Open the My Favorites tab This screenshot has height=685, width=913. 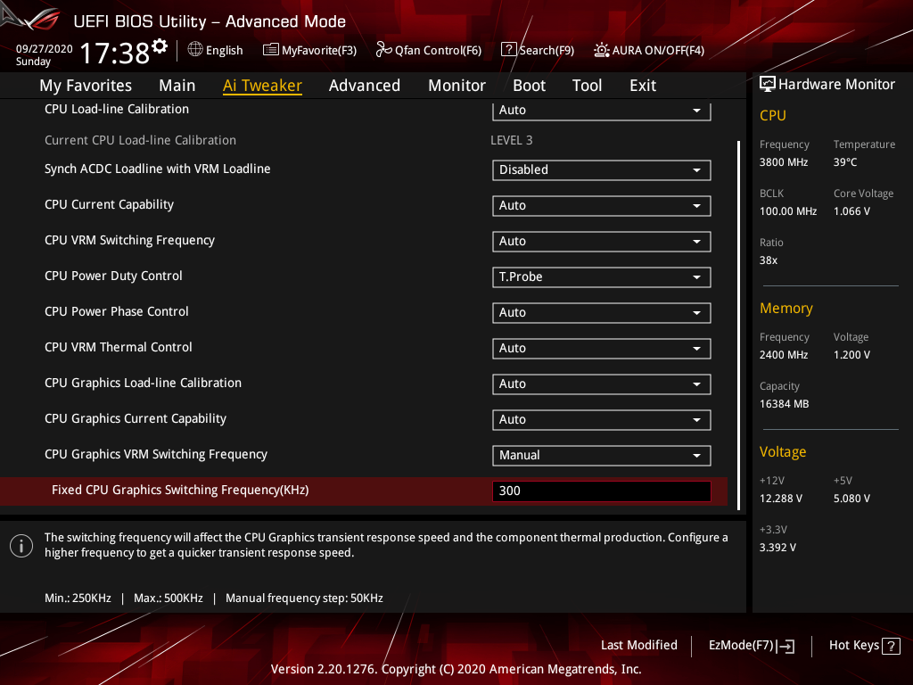(x=86, y=86)
